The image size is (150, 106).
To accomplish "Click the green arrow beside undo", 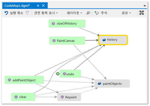I will 58,74.
